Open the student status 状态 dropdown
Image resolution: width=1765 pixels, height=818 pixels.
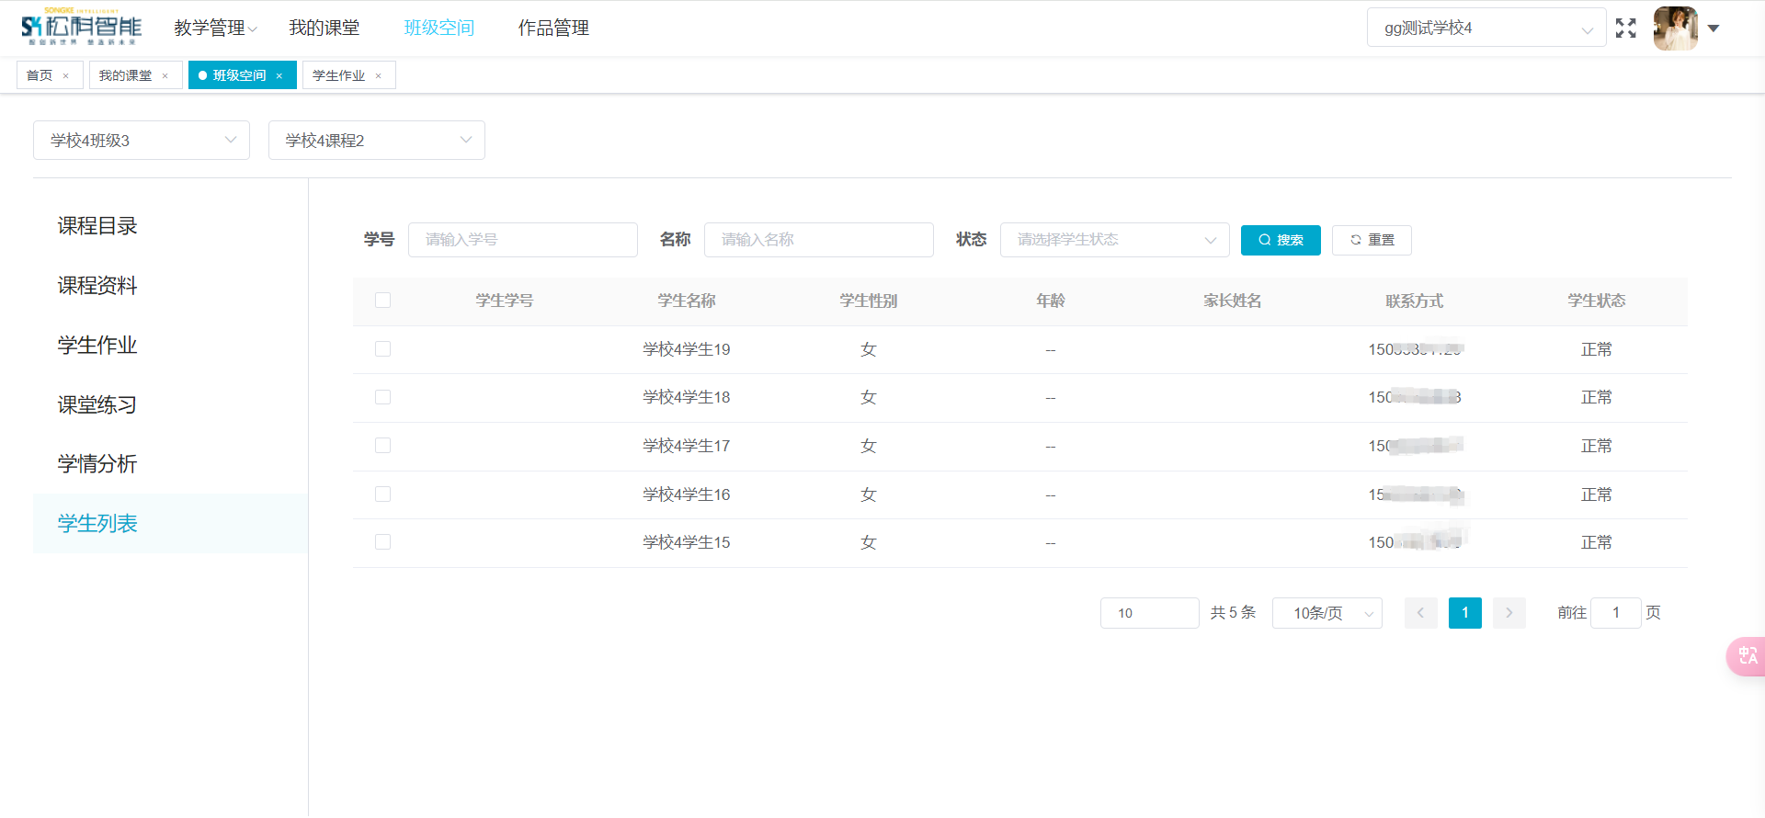[1114, 240]
